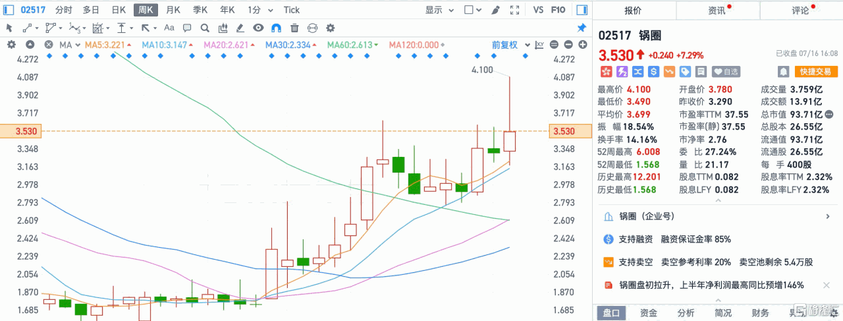Screen dimensions: 843x321
Task: Select the price level marker tool
Action: click(122, 28)
